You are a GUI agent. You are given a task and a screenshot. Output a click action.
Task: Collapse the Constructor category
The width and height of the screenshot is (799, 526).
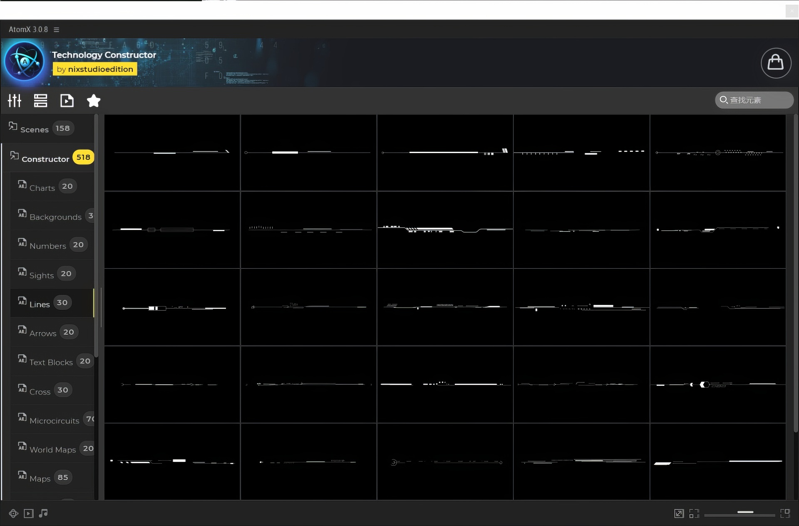[48, 158]
